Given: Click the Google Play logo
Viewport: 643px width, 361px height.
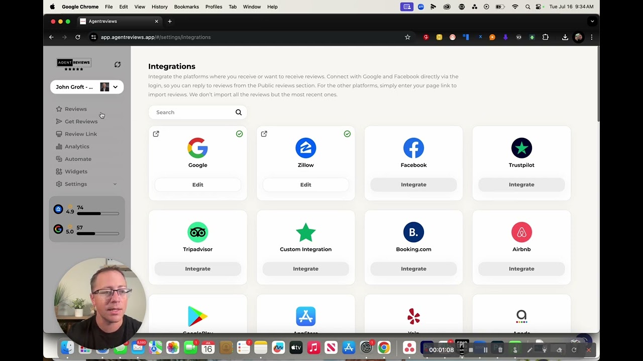Looking at the screenshot, I should pyautogui.click(x=197, y=316).
